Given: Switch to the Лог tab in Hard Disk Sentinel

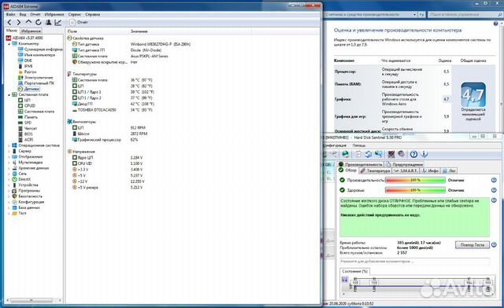Looking at the screenshot, I should coord(450,170).
